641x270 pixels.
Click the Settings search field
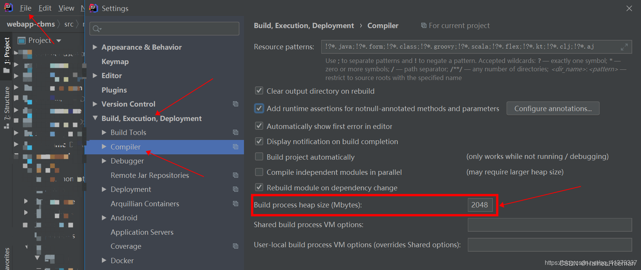pos(164,28)
